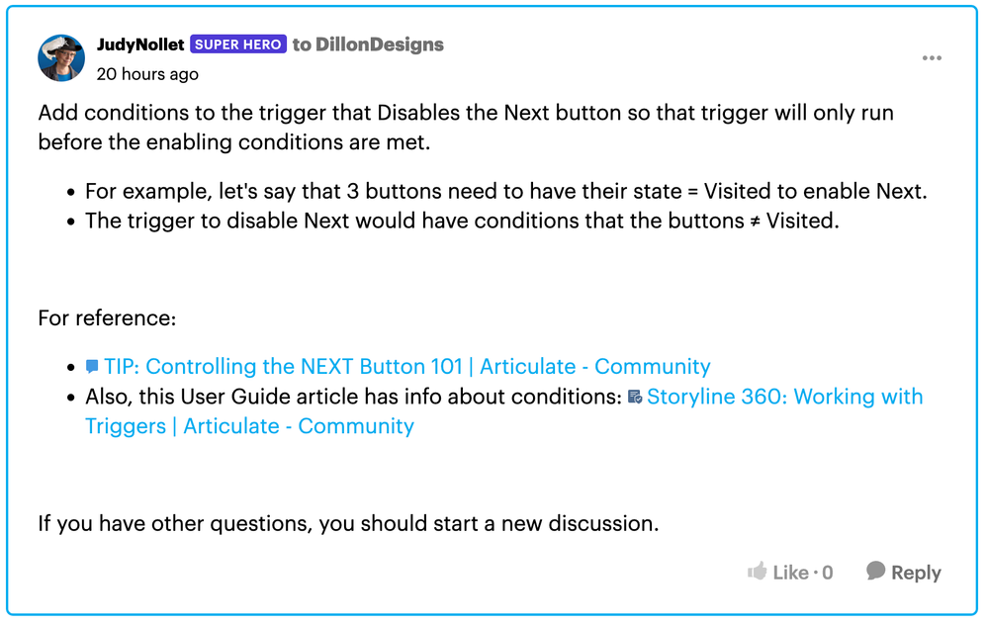Open "Storyline 360: Working with Triggers" article link
987x626 pixels.
[x=784, y=397]
